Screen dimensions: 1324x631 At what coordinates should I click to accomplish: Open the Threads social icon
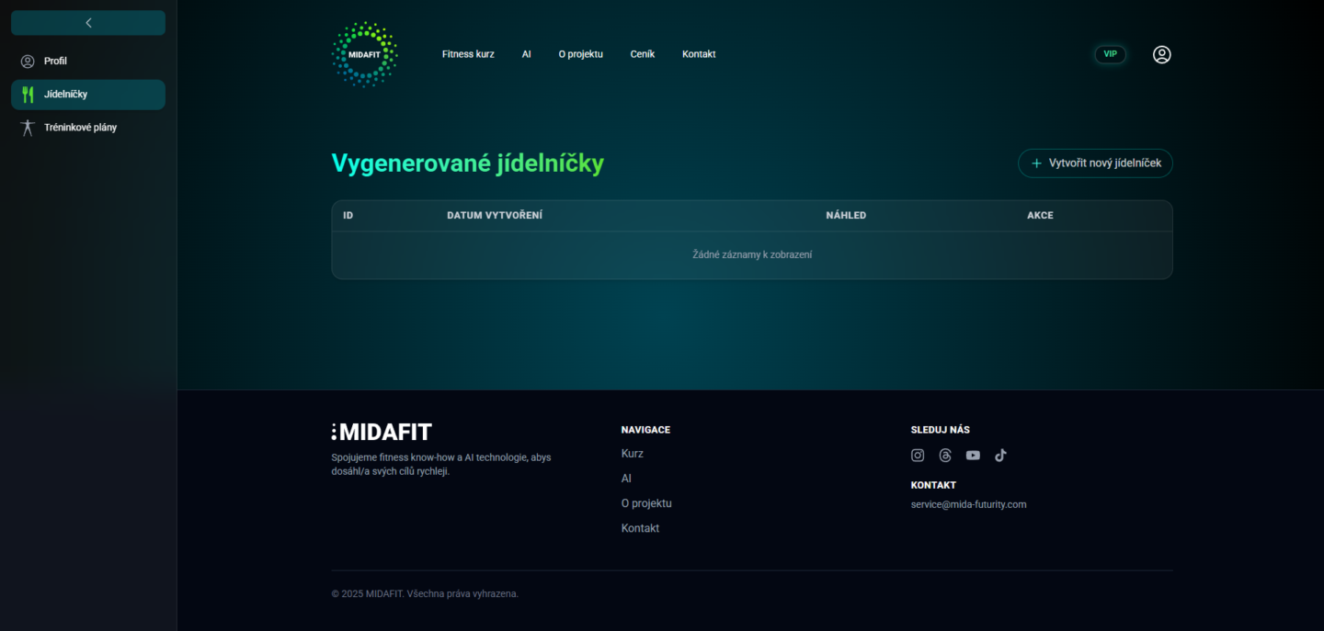coord(945,456)
